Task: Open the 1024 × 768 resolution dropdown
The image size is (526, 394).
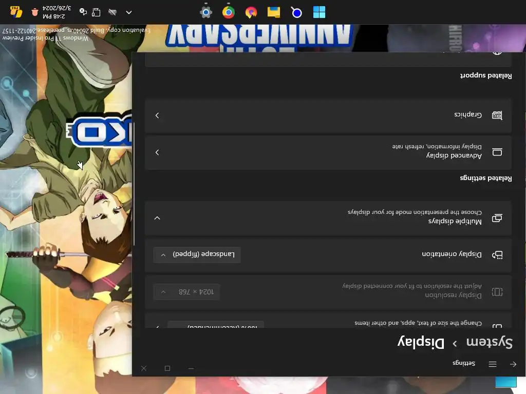Action: tap(186, 292)
